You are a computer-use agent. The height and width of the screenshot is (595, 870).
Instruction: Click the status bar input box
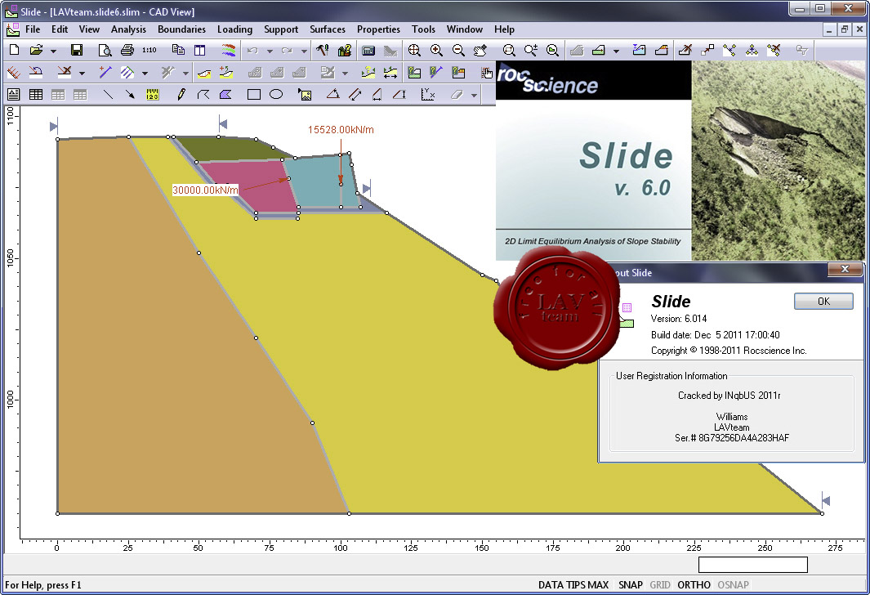[752, 565]
